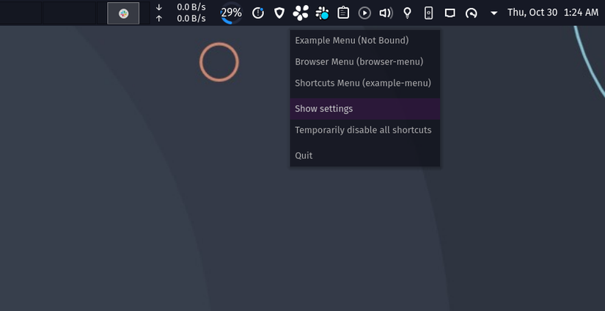605x311 pixels.
Task: Click the 1:24 AM clock
Action: click(581, 12)
